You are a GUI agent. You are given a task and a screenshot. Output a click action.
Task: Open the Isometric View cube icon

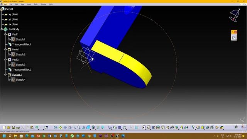coord(88,127)
